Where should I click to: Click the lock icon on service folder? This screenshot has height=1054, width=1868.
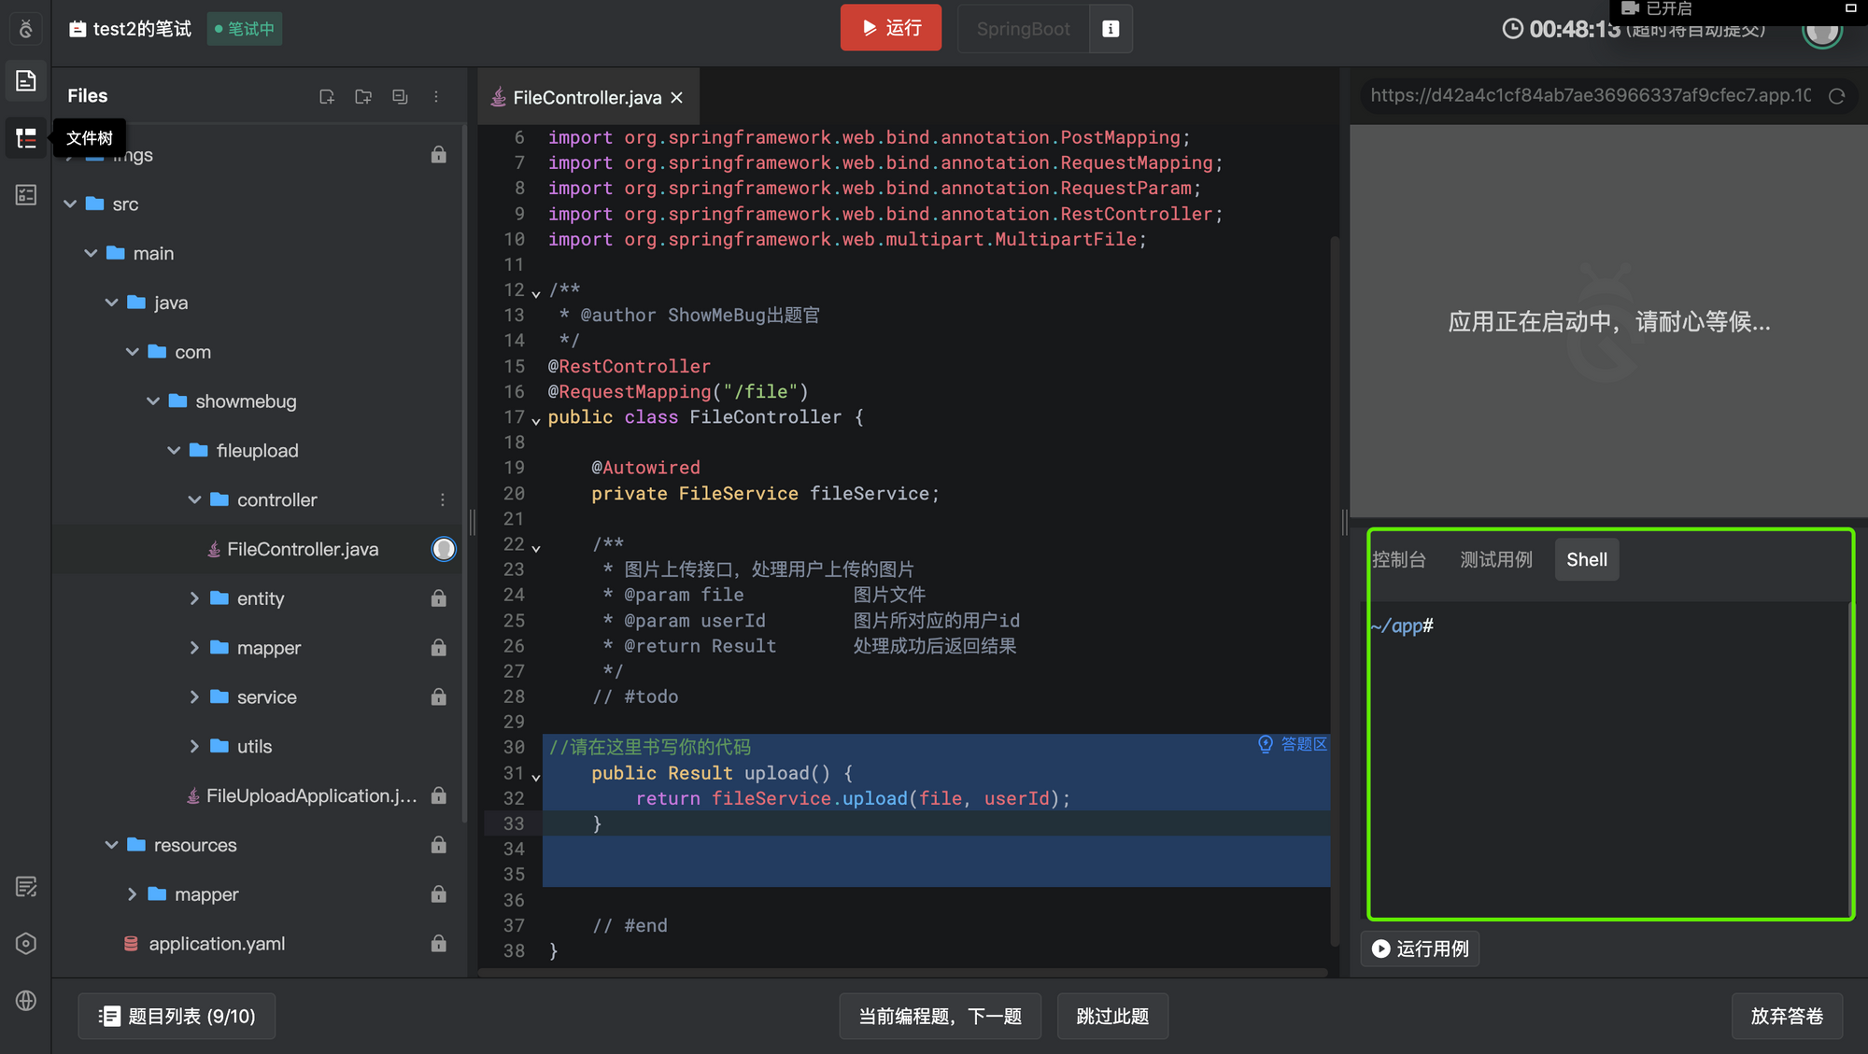[x=439, y=697]
